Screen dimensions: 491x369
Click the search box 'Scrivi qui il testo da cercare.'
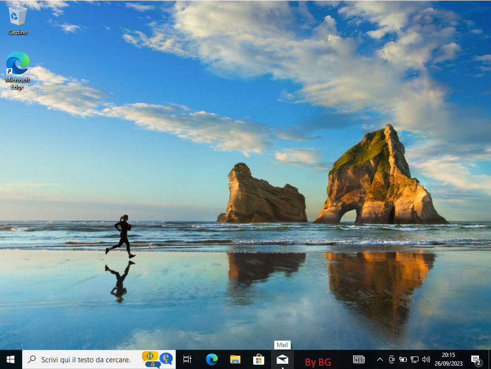click(98, 359)
